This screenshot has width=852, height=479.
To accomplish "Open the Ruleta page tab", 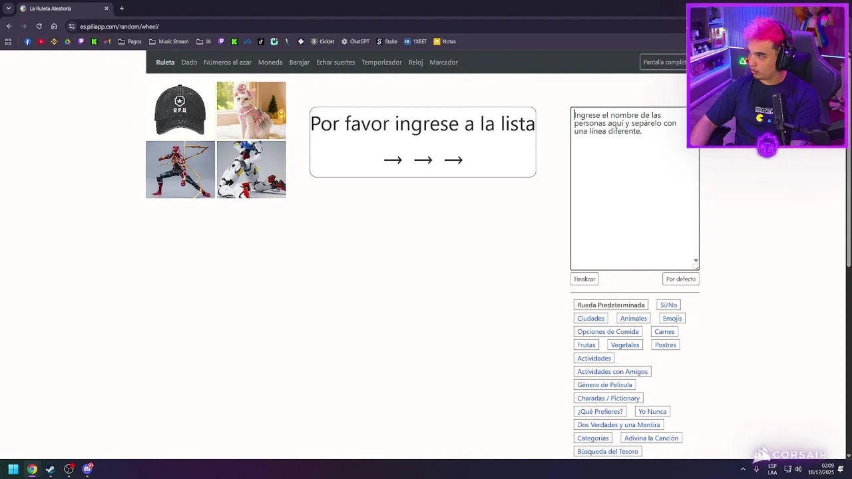I will (x=165, y=63).
